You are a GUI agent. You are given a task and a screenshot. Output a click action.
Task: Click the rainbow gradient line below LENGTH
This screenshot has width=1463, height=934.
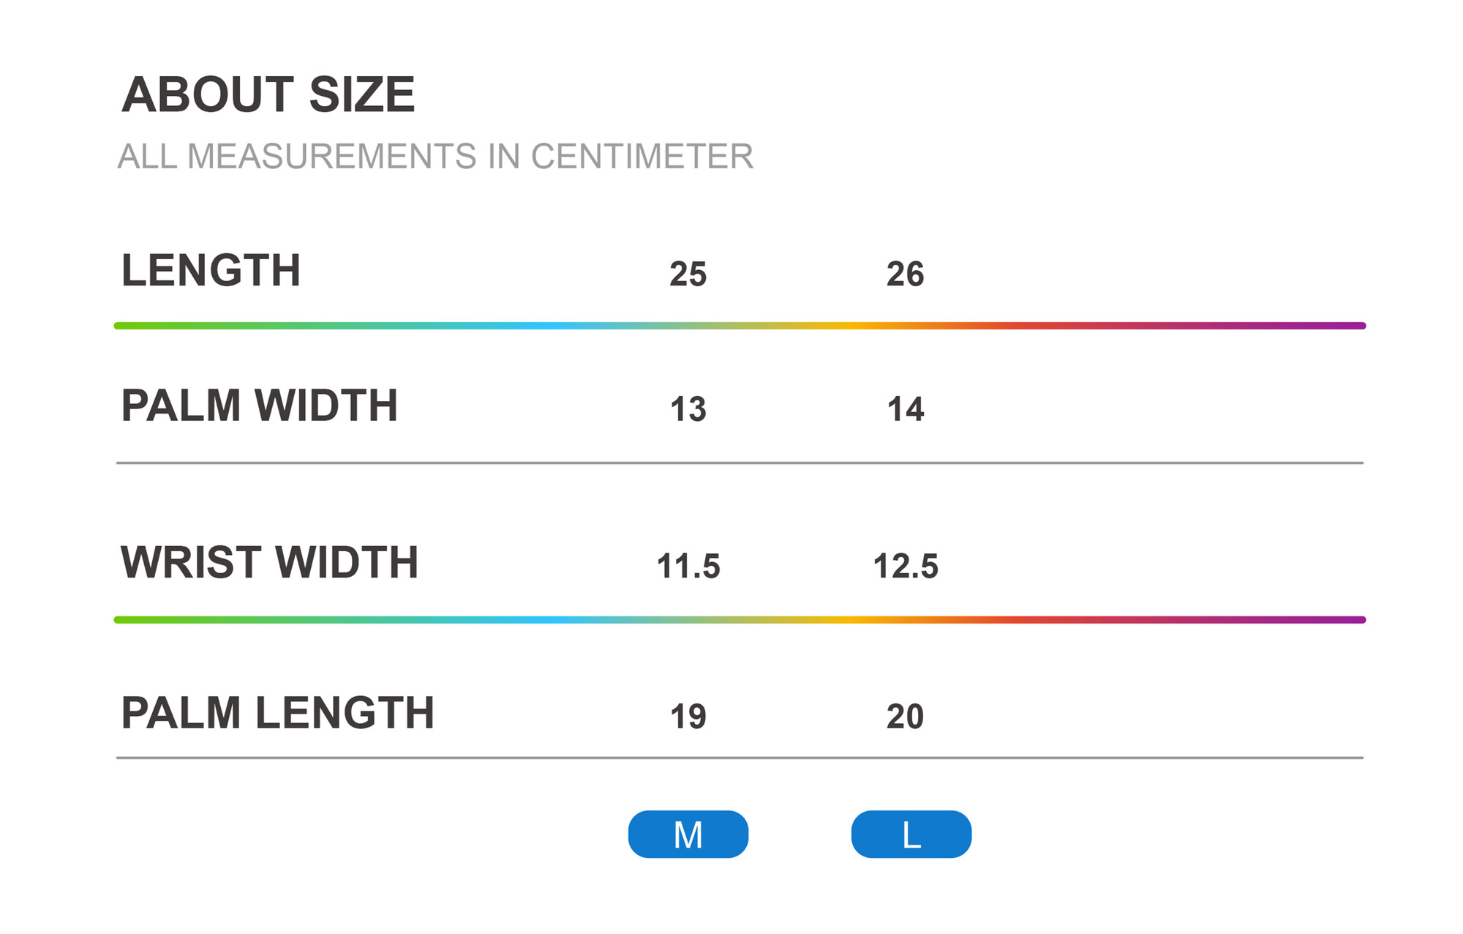point(739,326)
